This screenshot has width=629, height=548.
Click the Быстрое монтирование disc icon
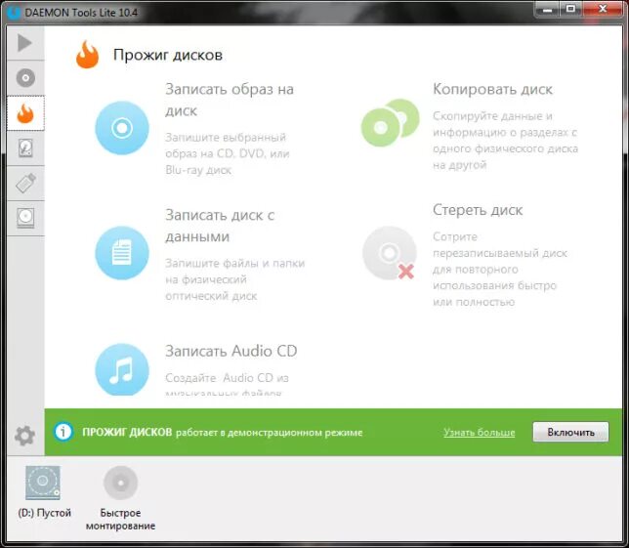(120, 483)
